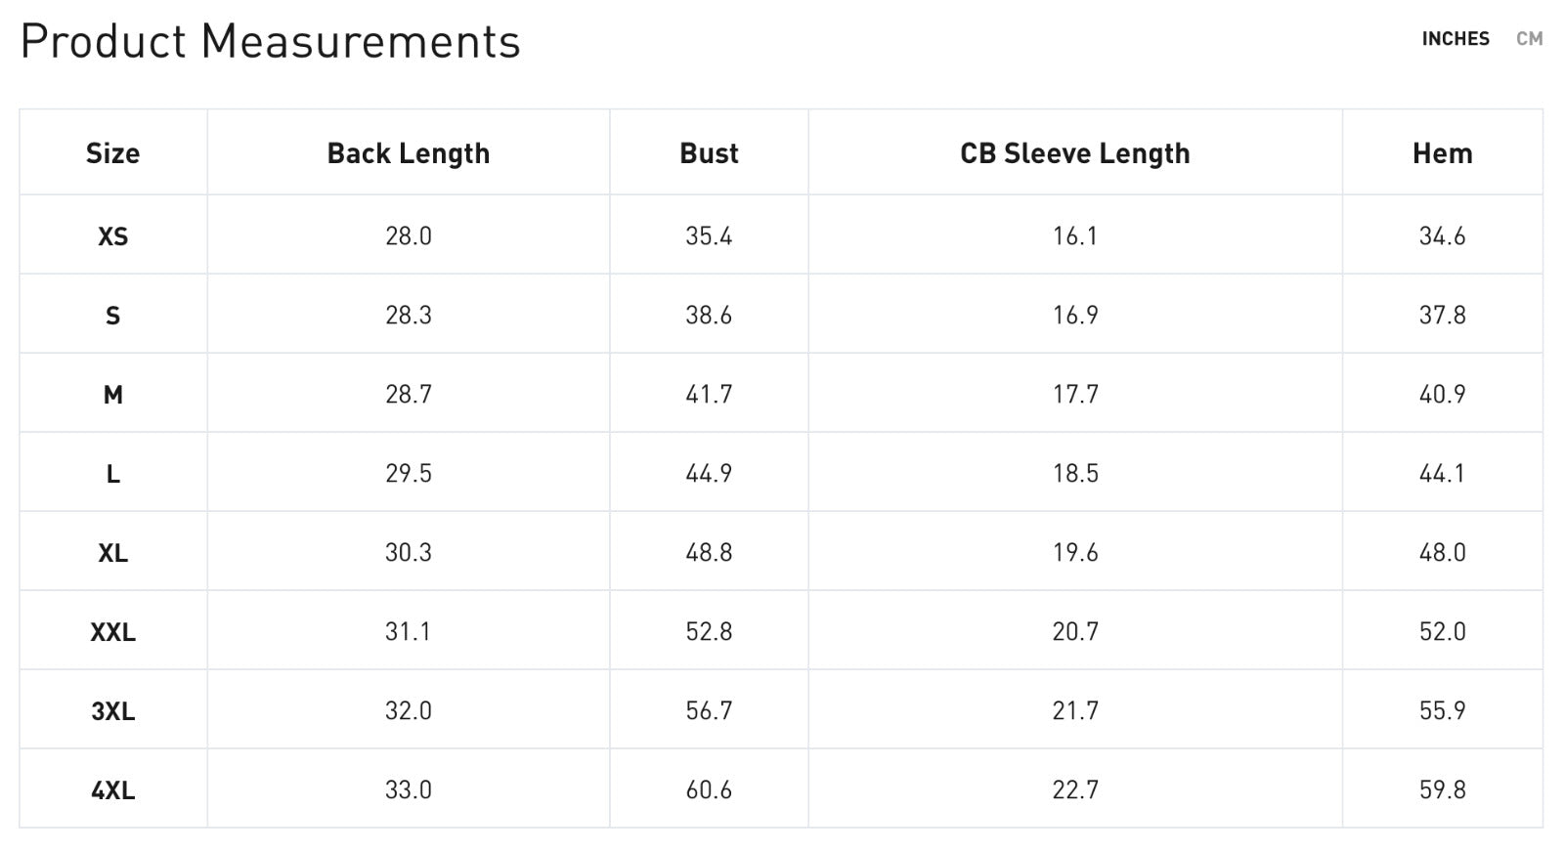The height and width of the screenshot is (851, 1564).
Task: Click the XL sleeve length value 19.6
Action: tap(1074, 553)
